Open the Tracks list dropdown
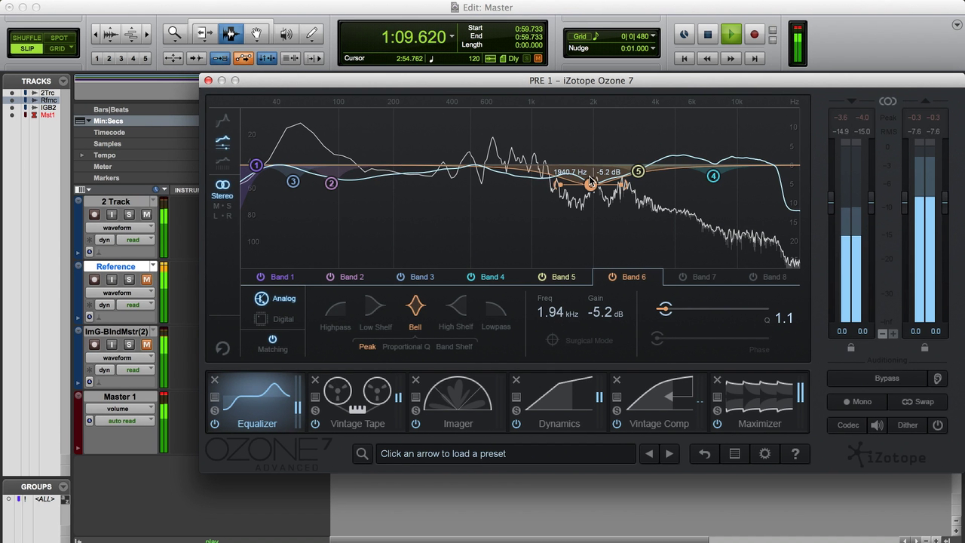Screen dimensions: 965x543 (63, 81)
